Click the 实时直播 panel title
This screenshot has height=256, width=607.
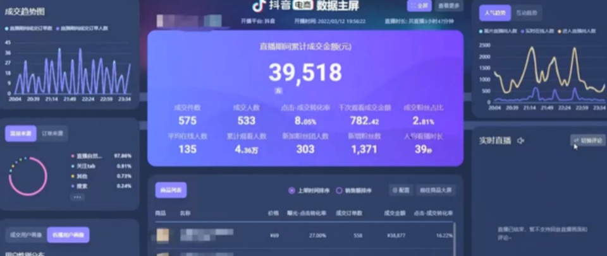(495, 141)
